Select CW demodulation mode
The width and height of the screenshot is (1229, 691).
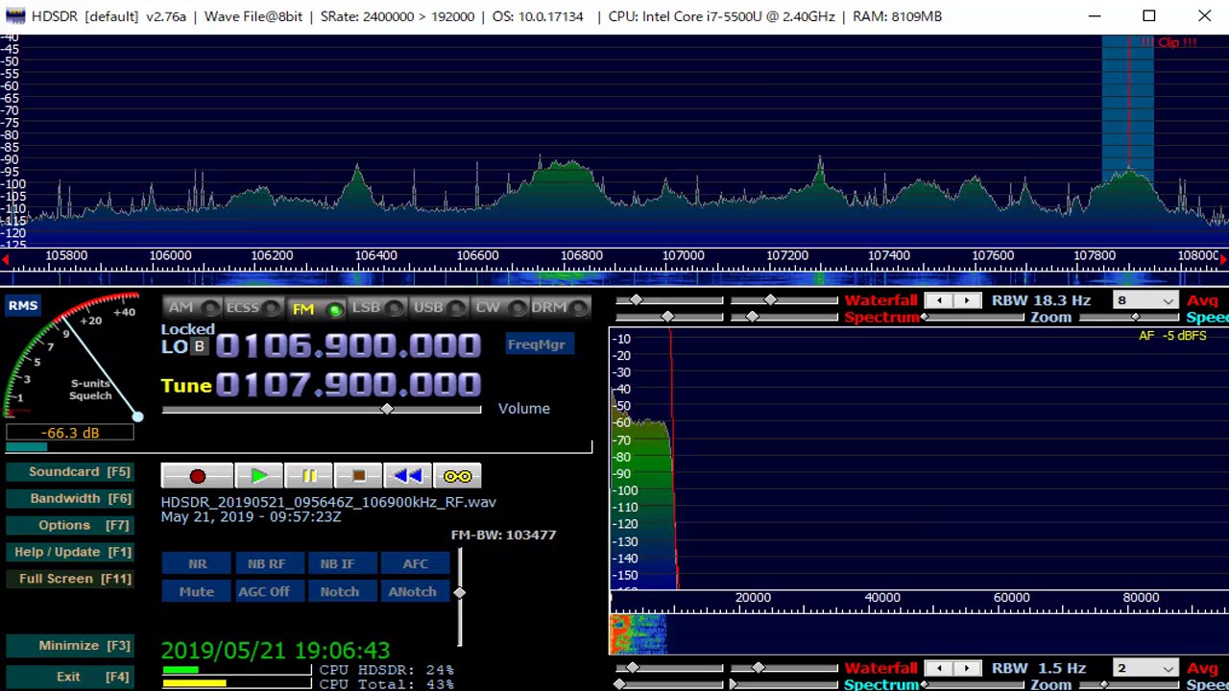pyautogui.click(x=488, y=307)
